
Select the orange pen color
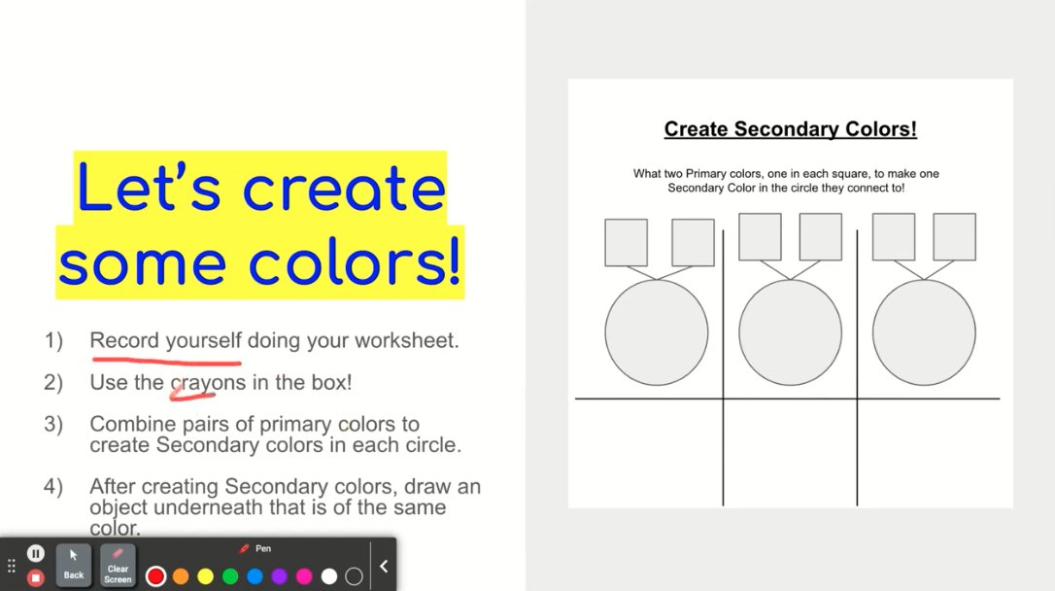(x=181, y=576)
